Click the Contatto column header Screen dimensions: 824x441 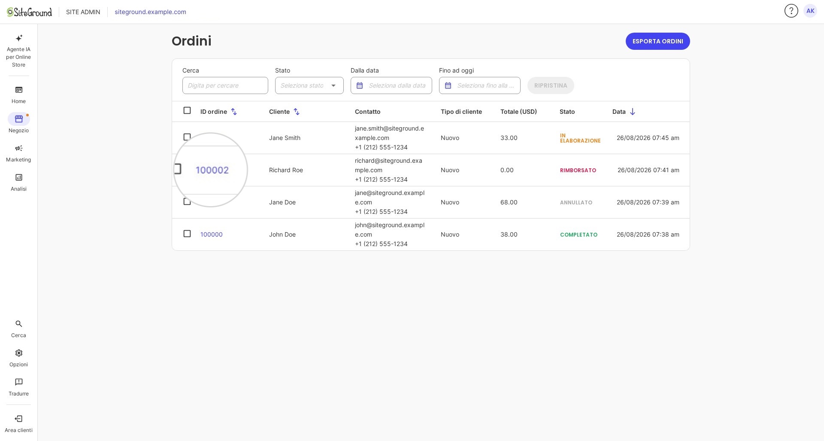367,112
